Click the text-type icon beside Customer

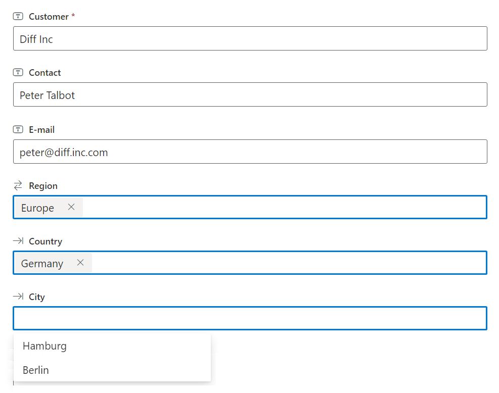point(18,16)
